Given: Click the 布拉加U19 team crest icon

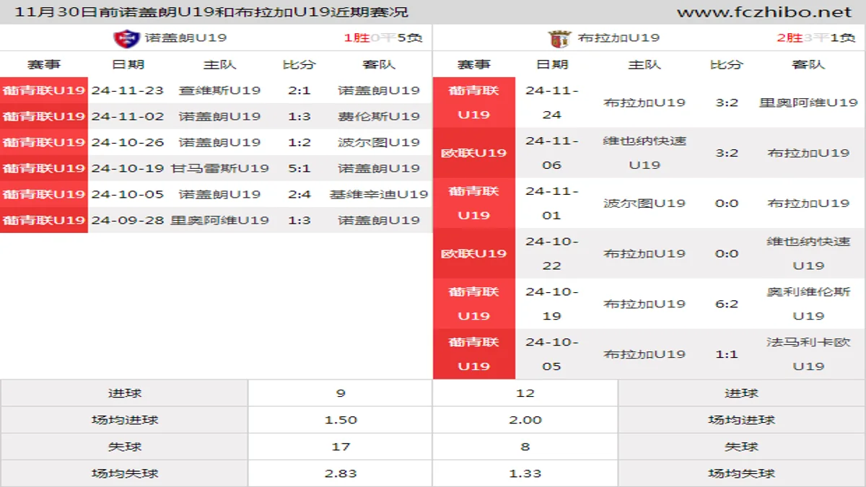Looking at the screenshot, I should click(560, 38).
